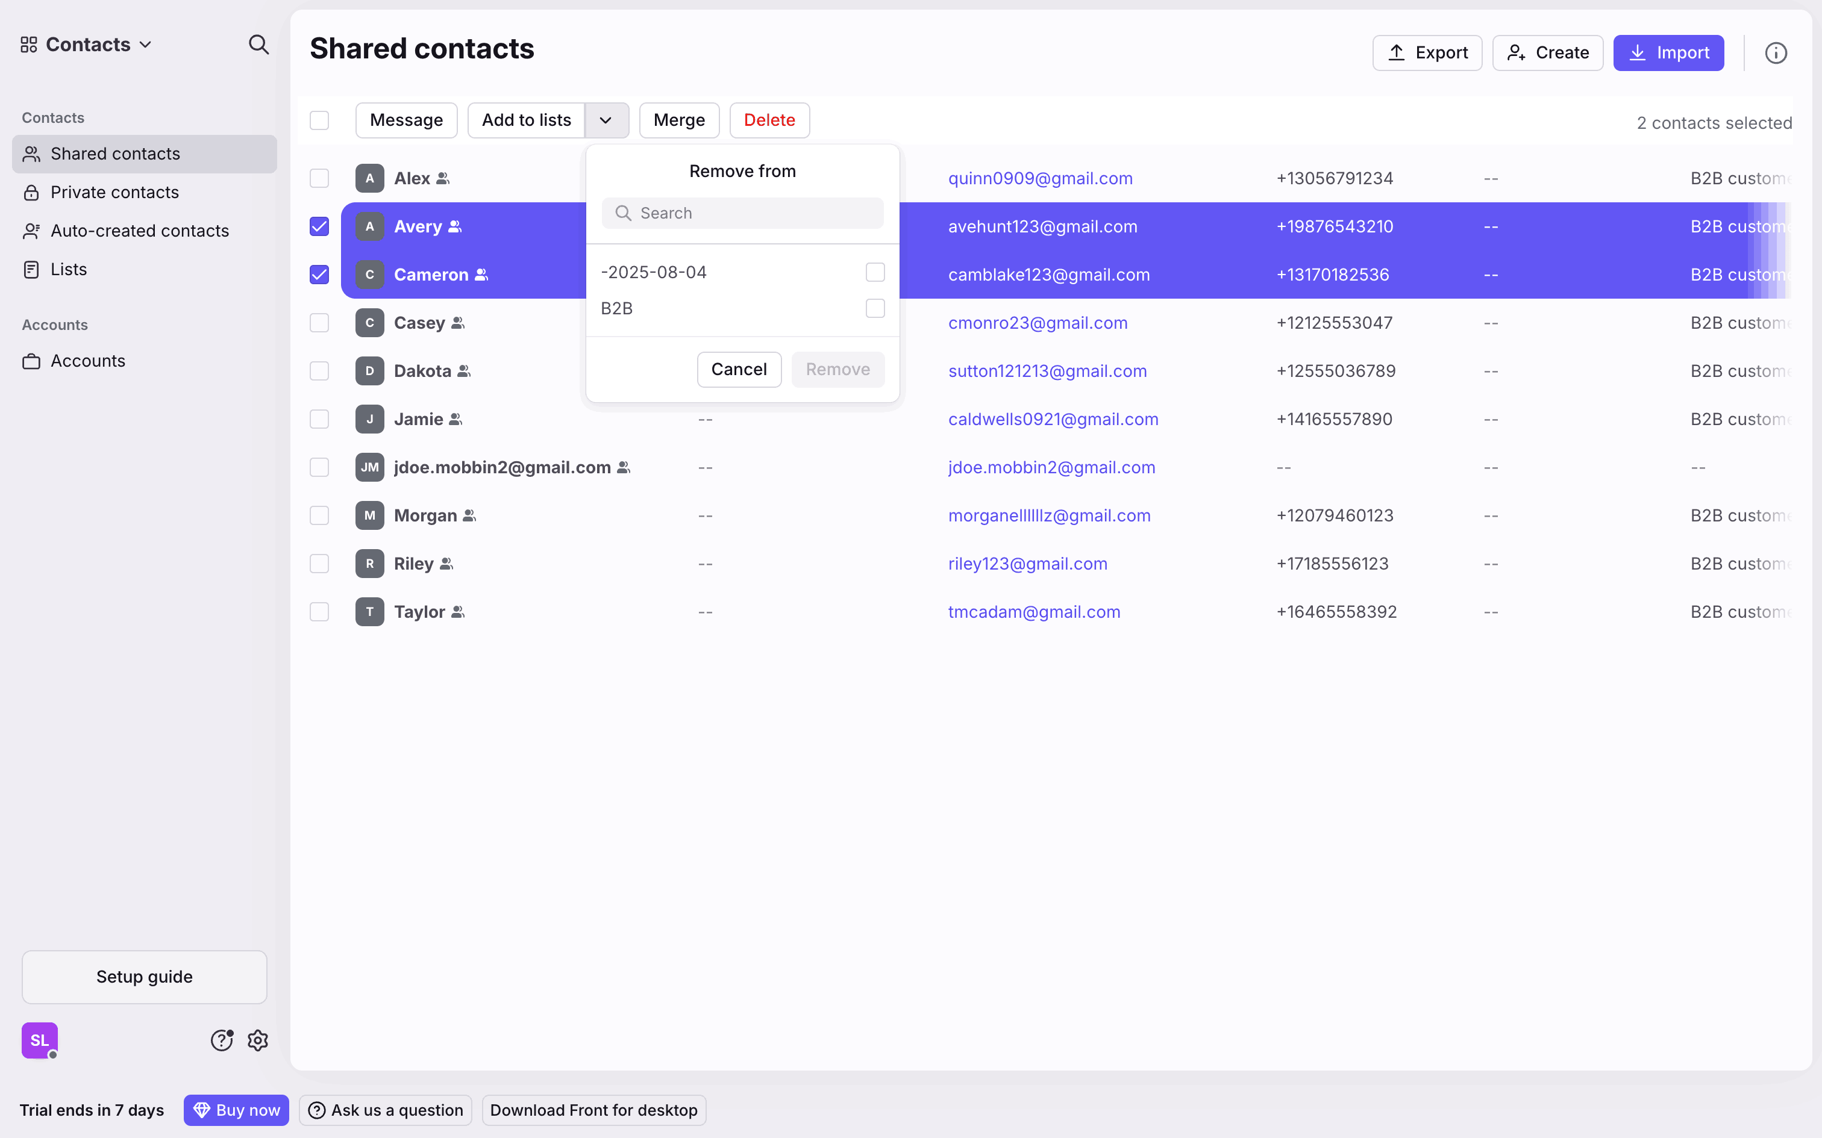The image size is (1822, 1138).
Task: Toggle the Add to lists chevron
Action: (x=606, y=120)
